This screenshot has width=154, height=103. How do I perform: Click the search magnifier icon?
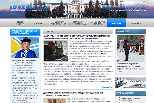[x=144, y=2]
